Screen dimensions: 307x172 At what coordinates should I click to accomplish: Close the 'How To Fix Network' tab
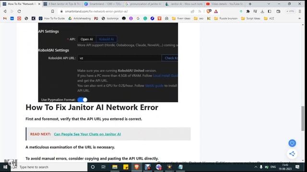39,4
